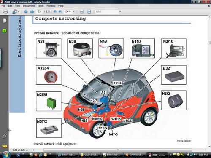This screenshot has width=211, height=158.
Task: Open the Comments panel icon
Action: click(4, 146)
